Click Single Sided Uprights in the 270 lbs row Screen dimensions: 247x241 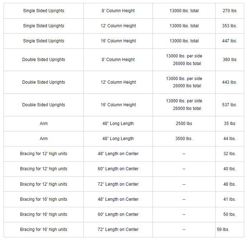pyautogui.click(x=44, y=11)
